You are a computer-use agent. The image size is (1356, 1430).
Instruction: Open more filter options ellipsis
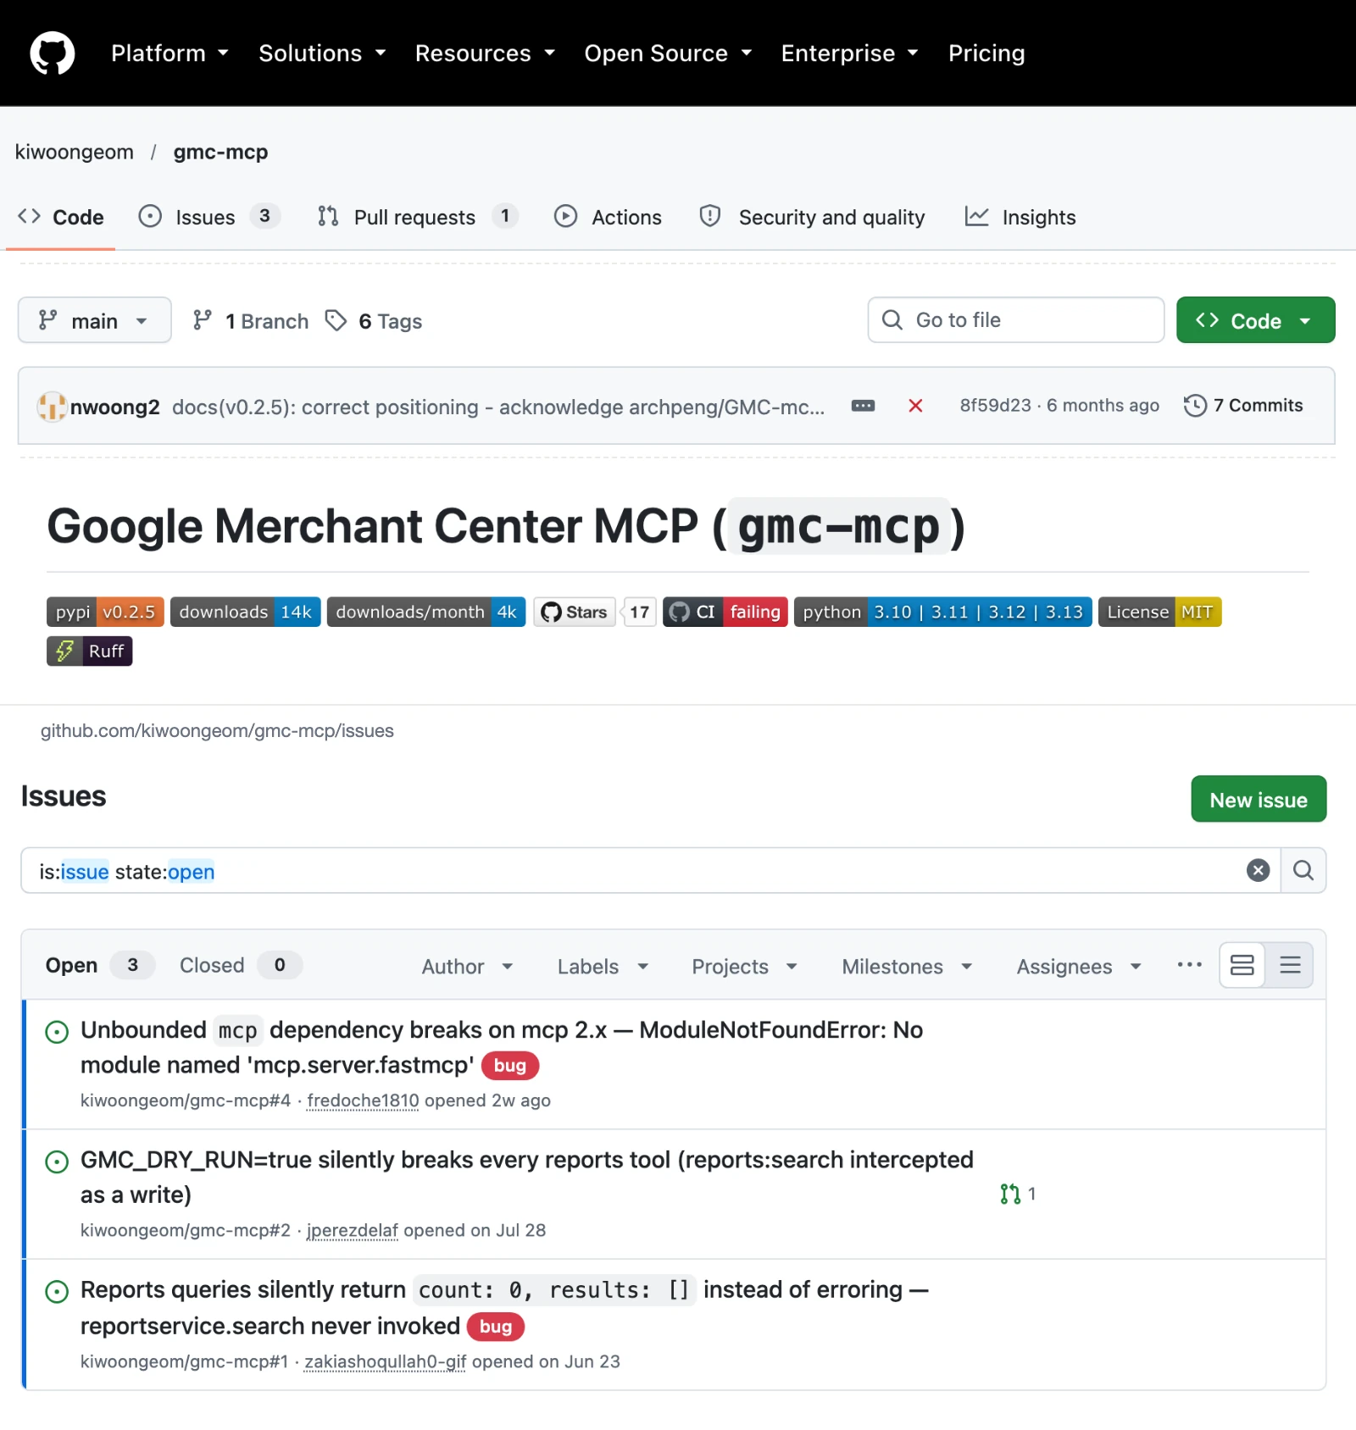click(1190, 965)
